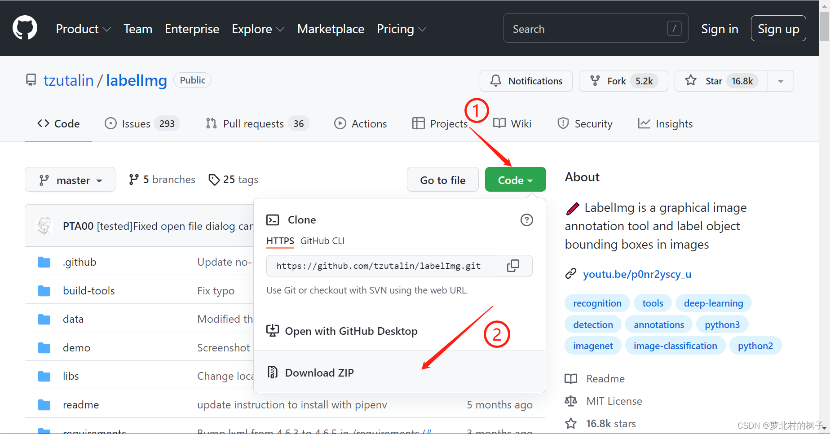
Task: Expand the Explore dropdown menu
Action: click(x=258, y=29)
